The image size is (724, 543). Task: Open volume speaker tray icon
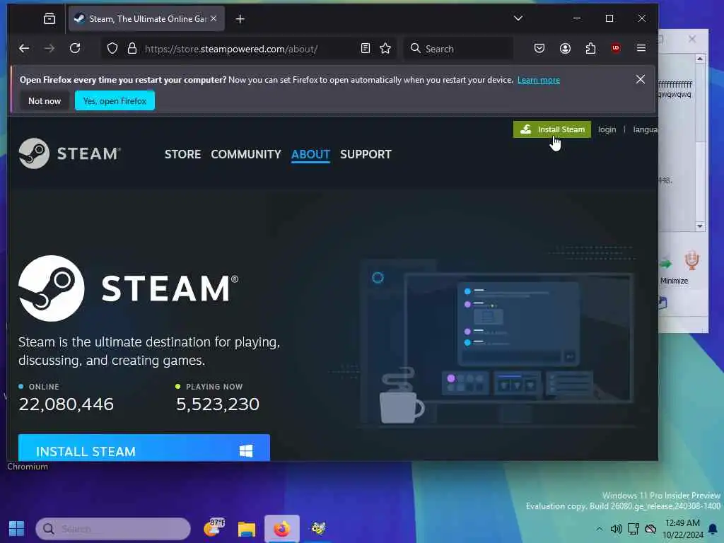[616, 529]
